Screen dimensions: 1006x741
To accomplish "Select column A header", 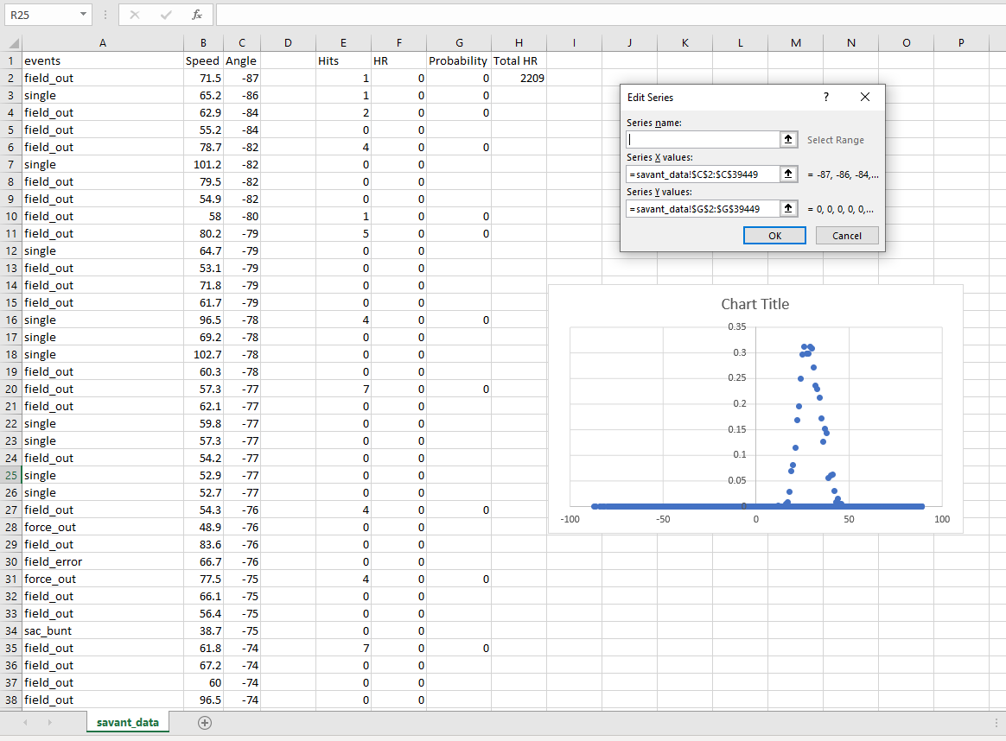I will (103, 43).
